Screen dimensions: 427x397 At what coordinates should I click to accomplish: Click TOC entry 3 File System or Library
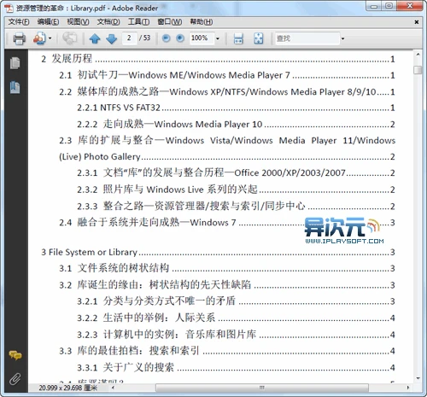click(x=218, y=252)
